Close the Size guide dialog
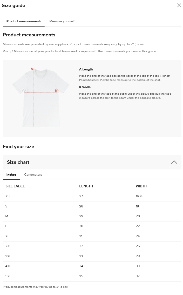Screen dimensions: 183x295 click(179, 5)
